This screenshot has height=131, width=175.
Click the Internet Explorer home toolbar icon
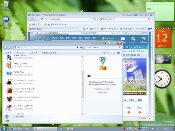point(84,29)
